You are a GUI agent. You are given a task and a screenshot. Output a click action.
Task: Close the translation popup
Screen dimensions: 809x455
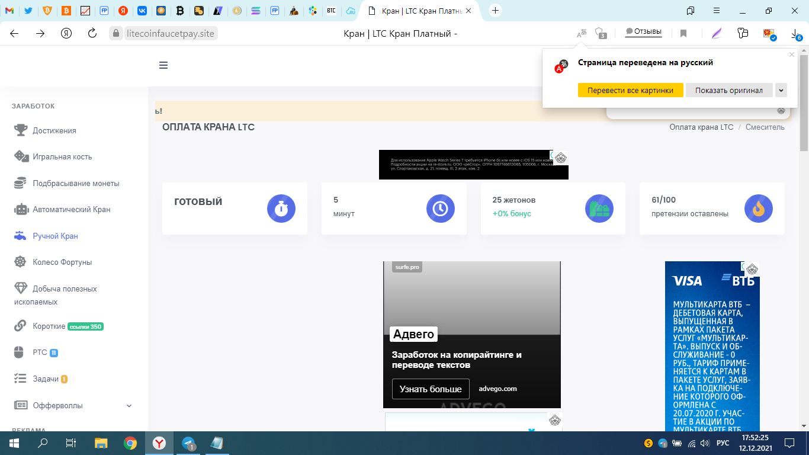(792, 55)
